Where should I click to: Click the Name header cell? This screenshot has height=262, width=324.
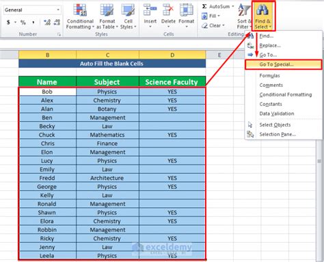47,82
